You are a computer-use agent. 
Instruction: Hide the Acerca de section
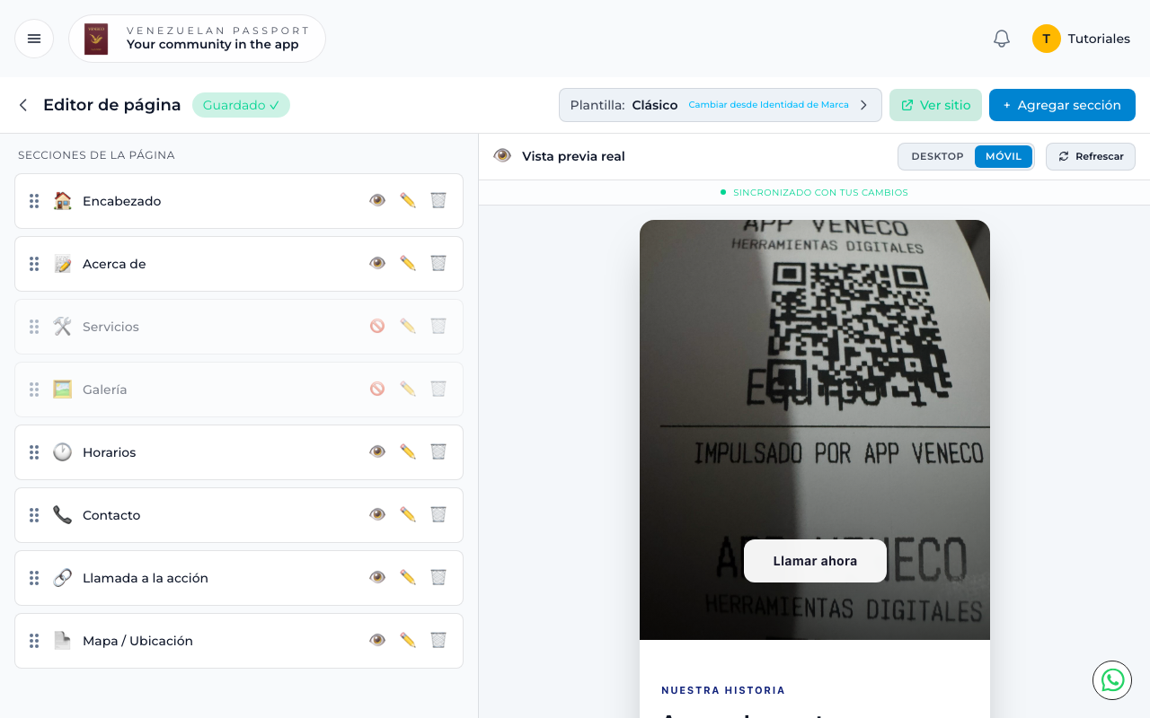tap(377, 263)
